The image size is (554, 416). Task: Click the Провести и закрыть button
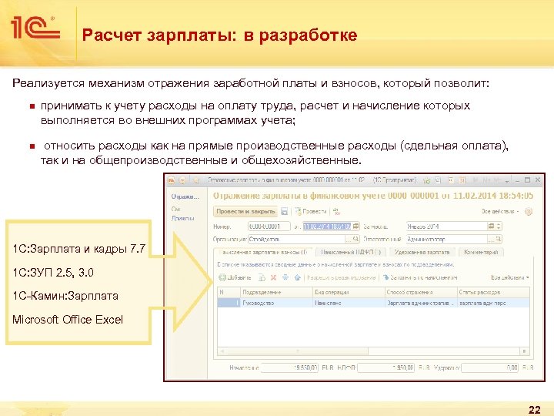[245, 212]
